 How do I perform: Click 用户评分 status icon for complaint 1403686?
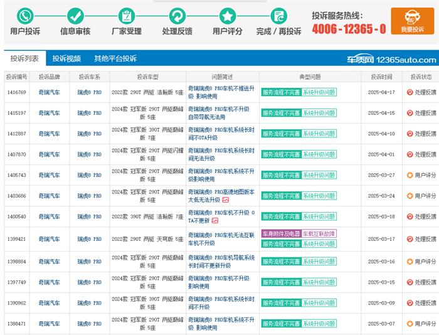pyautogui.click(x=410, y=196)
